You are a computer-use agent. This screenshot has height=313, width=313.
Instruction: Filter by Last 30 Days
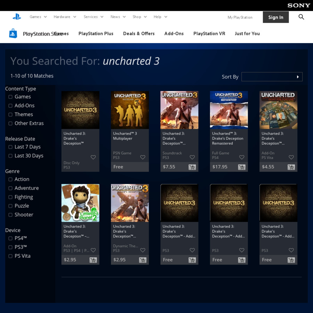[x=10, y=156]
